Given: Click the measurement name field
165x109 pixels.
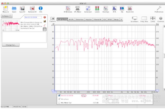Looking at the screenshot, I should 33,17.
